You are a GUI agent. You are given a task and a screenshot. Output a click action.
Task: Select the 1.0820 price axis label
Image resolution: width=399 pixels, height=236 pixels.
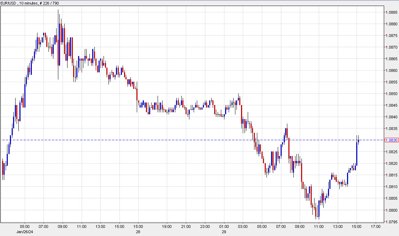tap(391, 163)
